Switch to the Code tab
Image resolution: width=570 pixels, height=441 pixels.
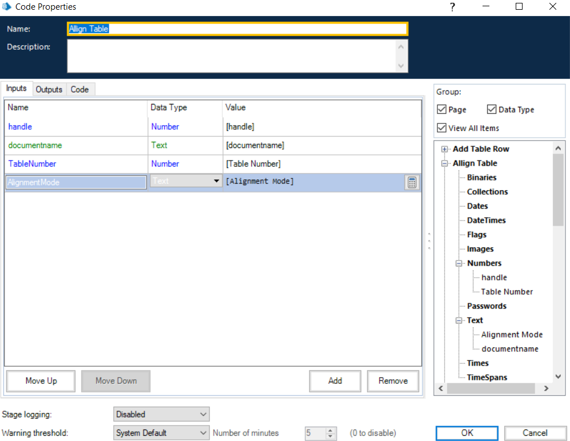79,90
